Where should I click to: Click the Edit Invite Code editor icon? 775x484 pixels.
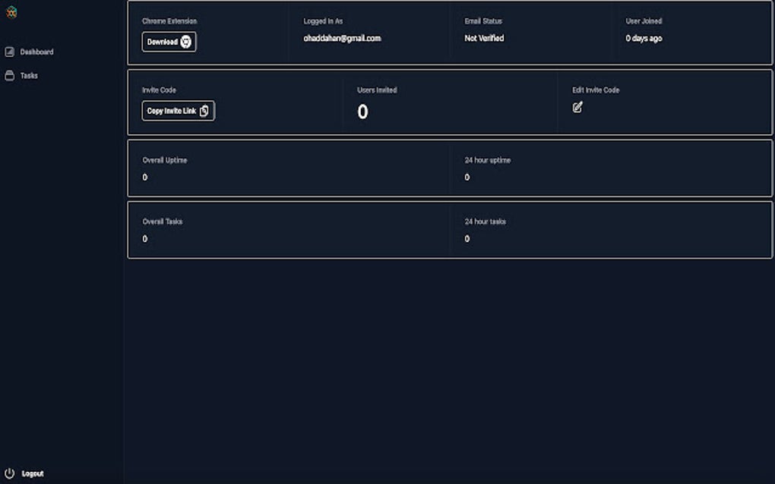point(577,107)
